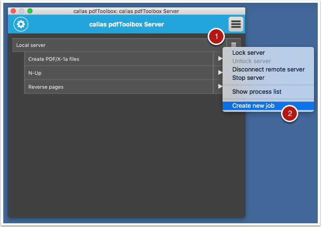321x227 pixels.
Task: Select the Reverse pages job row
Action: pos(119,87)
